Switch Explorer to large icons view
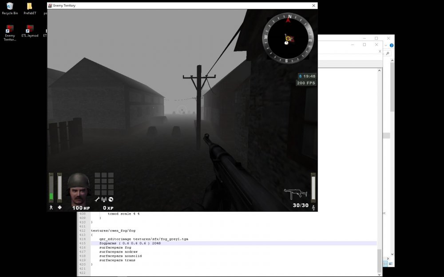Image resolution: width=444 pixels, height=277 pixels. (390, 264)
